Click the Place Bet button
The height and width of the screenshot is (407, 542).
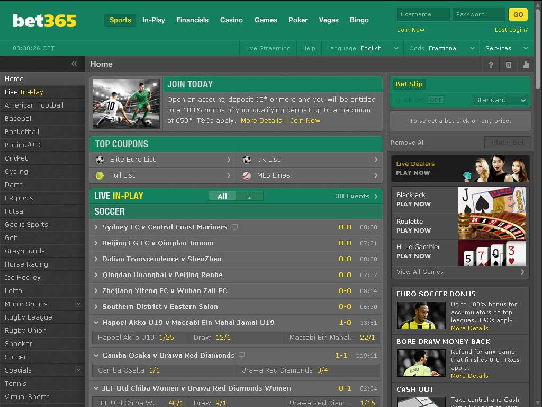[x=507, y=142]
